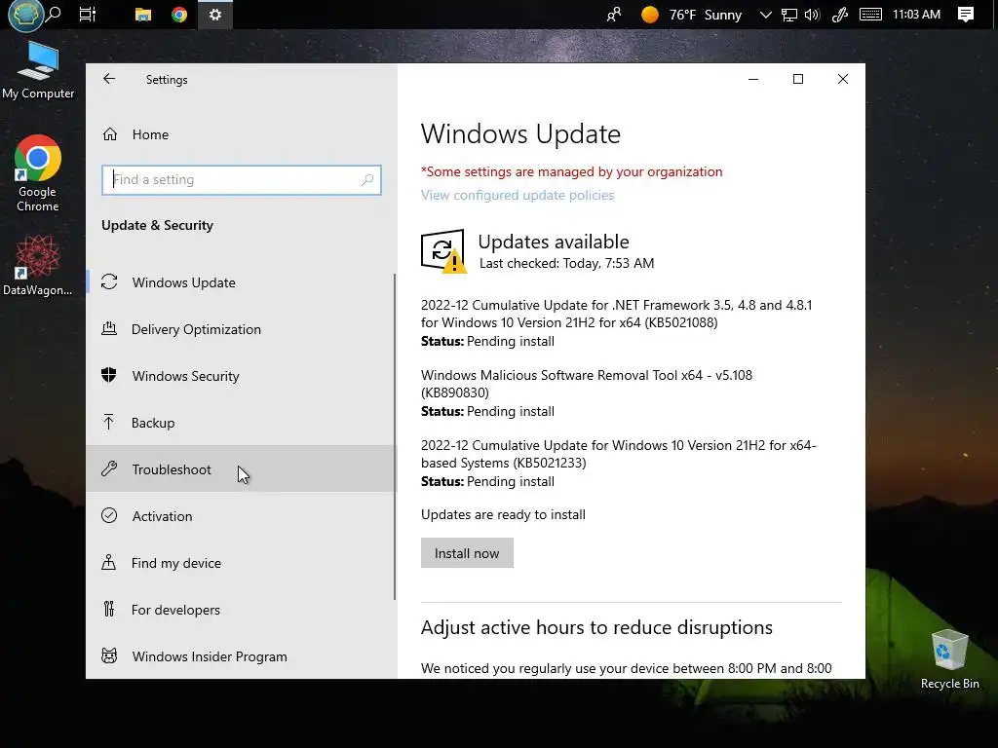The width and height of the screenshot is (998, 748).
Task: Click the managed by your organization notice
Action: tap(571, 171)
